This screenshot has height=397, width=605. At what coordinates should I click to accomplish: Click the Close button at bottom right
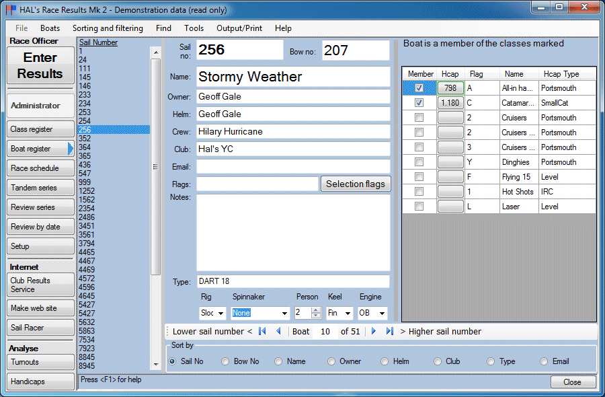click(x=573, y=382)
